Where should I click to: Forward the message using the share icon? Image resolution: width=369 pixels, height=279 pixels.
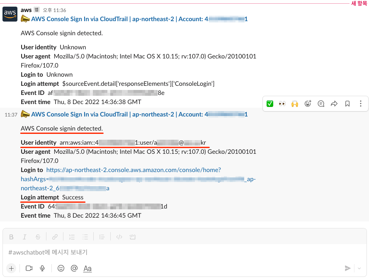click(x=334, y=103)
